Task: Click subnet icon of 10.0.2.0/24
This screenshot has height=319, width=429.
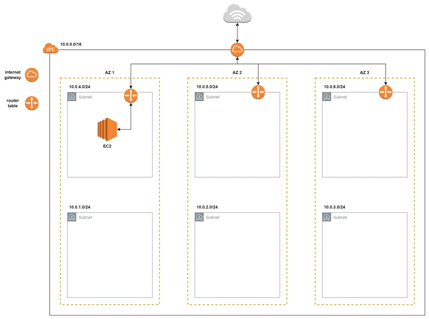Action: [x=199, y=217]
